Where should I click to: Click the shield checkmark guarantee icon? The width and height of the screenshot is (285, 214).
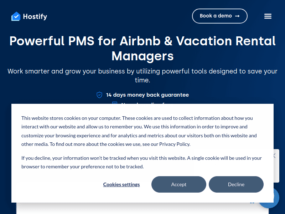point(99,95)
